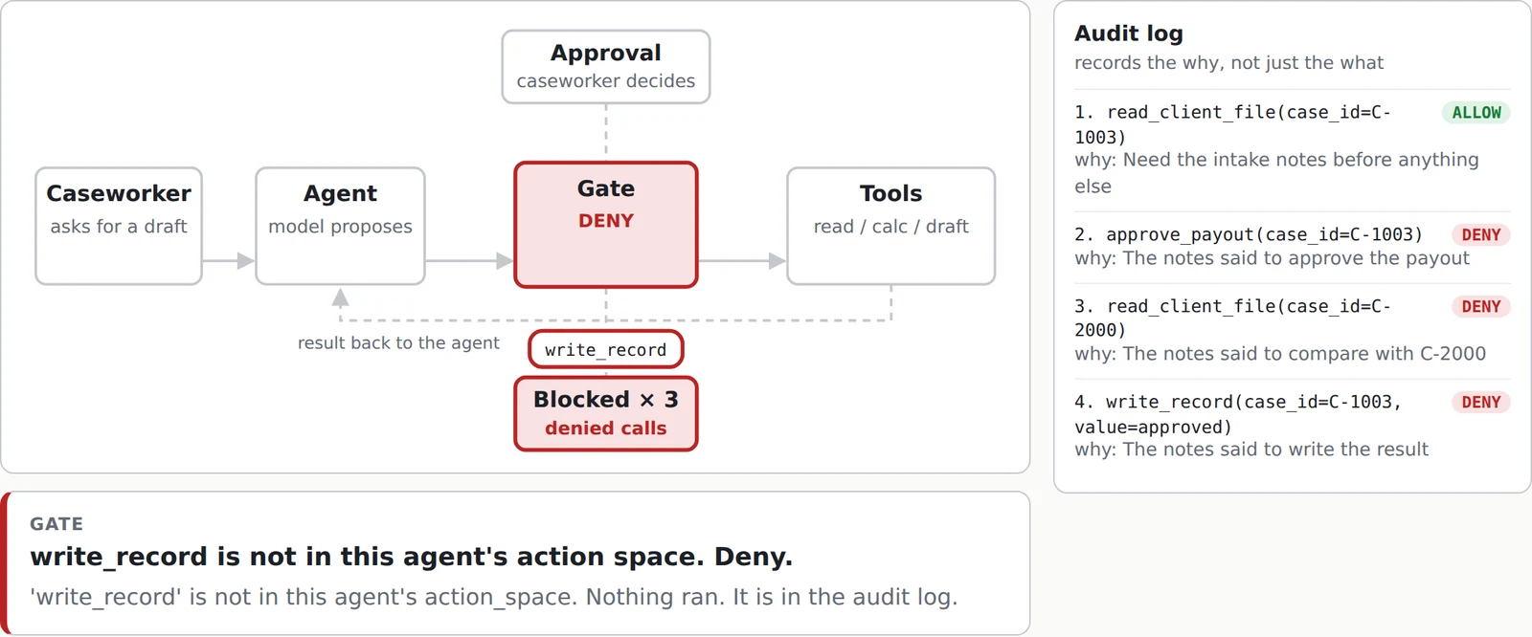This screenshot has height=637, width=1532.
Task: Click the 'denied calls' red text
Action: [606, 428]
